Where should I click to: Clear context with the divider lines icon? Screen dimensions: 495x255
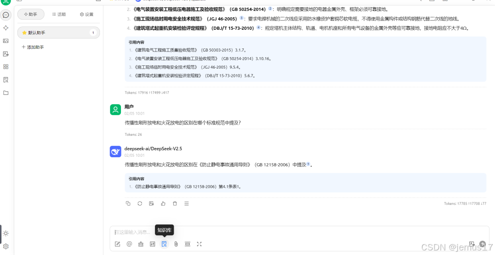pos(187,244)
